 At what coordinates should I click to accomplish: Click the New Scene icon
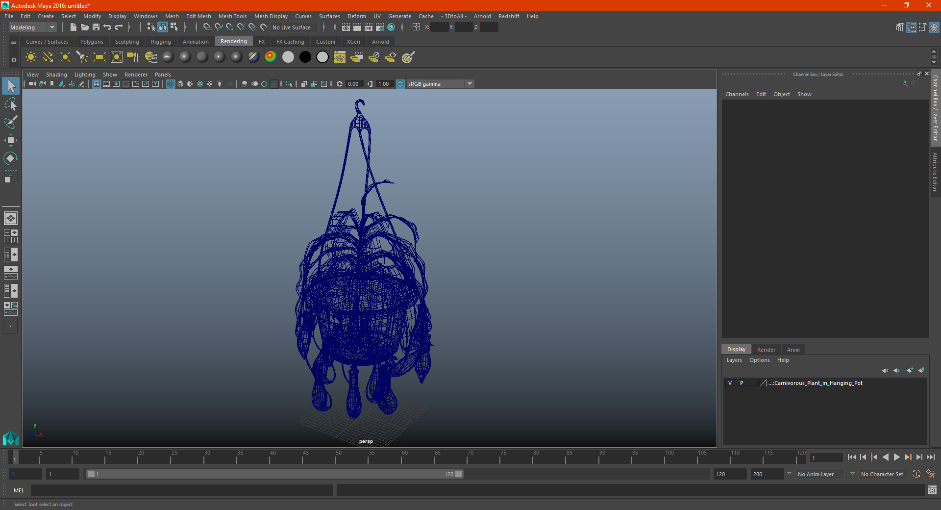click(74, 27)
